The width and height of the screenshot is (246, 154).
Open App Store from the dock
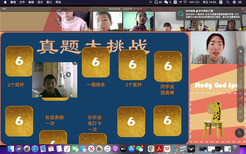pyautogui.click(x=131, y=149)
